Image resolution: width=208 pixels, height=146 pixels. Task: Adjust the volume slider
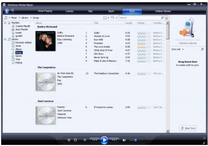tap(136, 140)
